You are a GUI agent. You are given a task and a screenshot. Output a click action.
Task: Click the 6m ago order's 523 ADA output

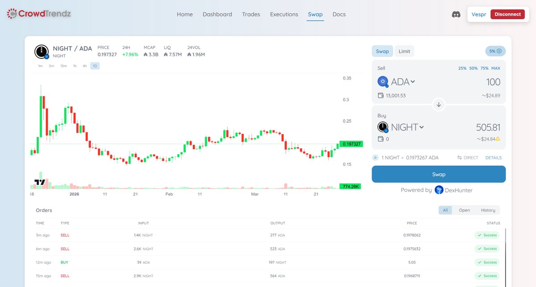coord(278,249)
